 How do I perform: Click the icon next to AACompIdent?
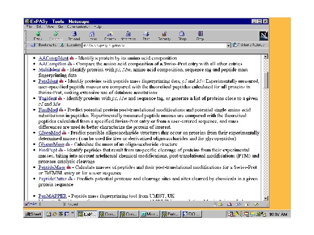pos(72,58)
